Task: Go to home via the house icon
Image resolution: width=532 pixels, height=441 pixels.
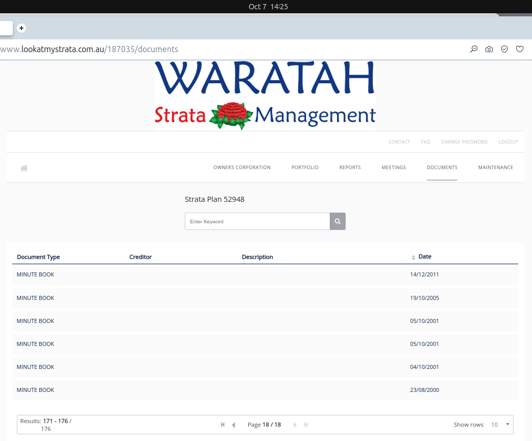Action: 24,168
